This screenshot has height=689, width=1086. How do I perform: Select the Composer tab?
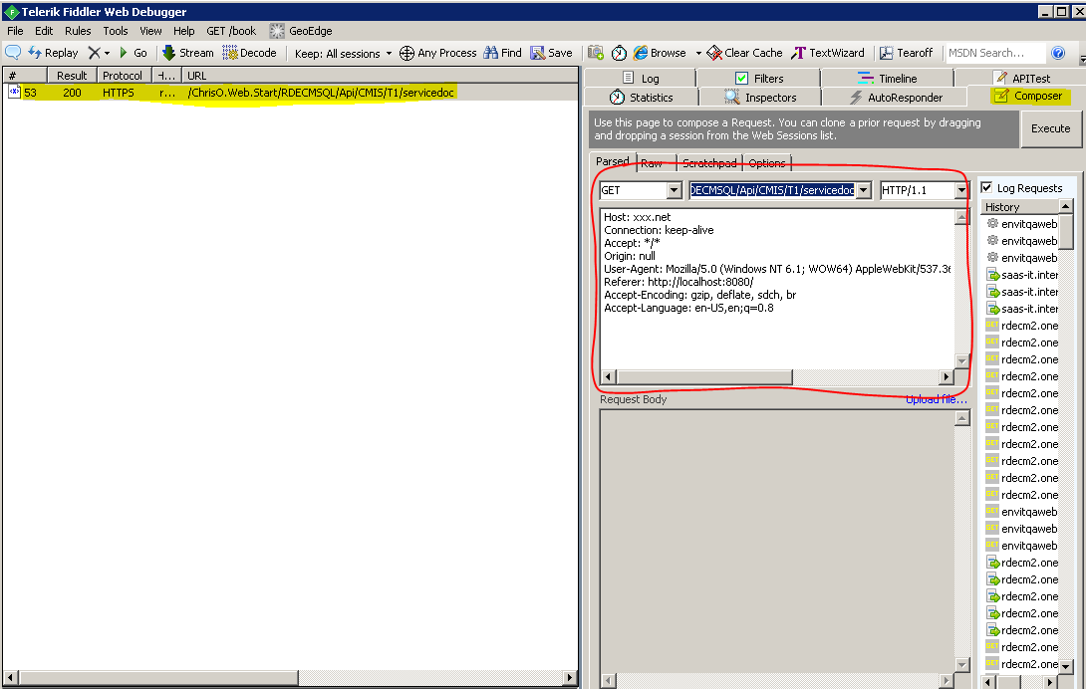[1028, 96]
